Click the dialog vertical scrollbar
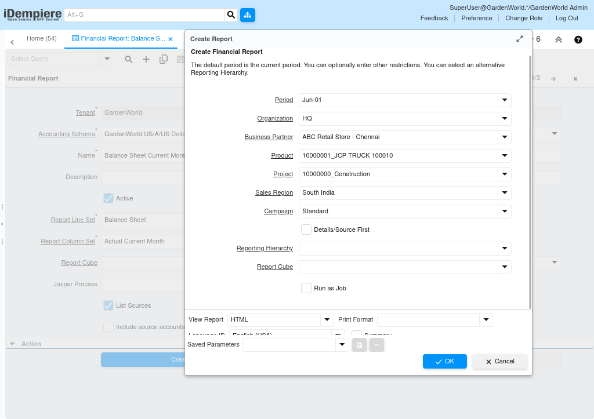The width and height of the screenshot is (594, 419). [x=530, y=181]
